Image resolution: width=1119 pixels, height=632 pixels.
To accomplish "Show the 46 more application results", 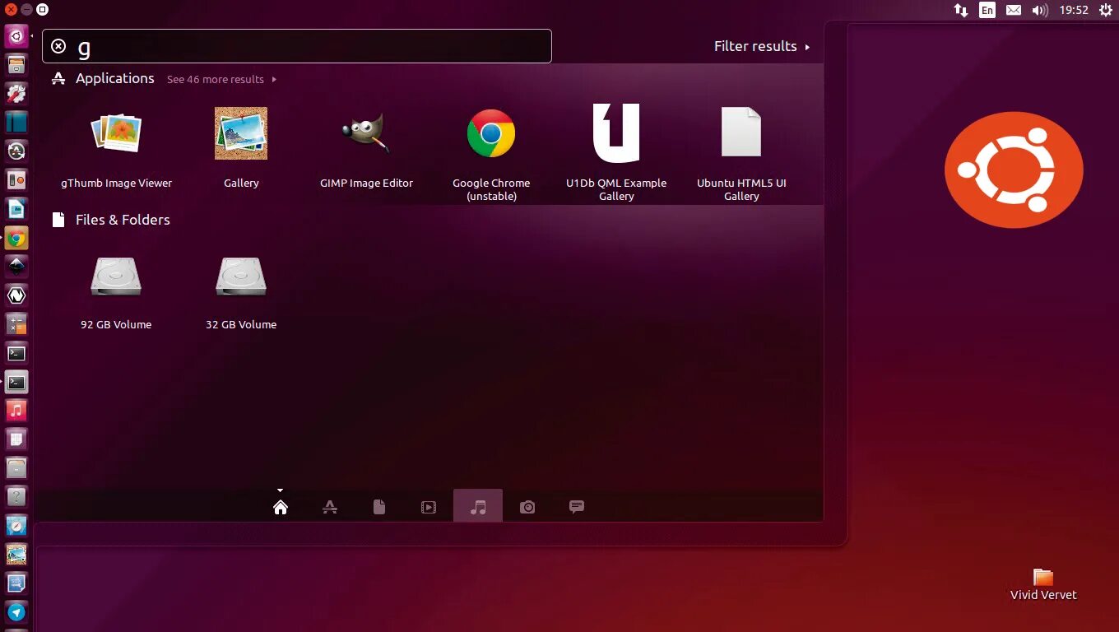I will click(221, 80).
